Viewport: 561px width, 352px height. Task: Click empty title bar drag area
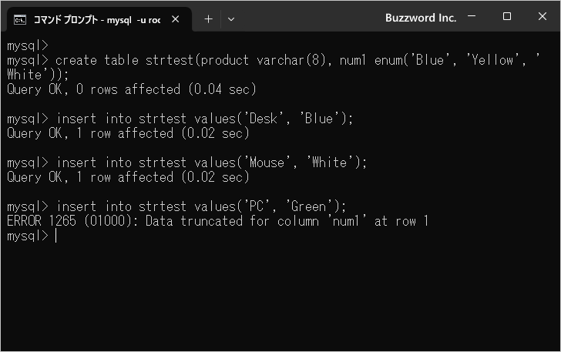coord(307,18)
